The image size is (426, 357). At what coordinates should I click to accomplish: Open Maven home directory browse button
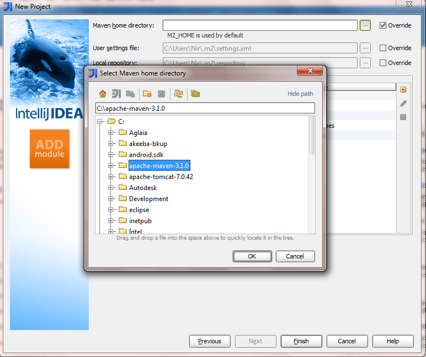[x=365, y=25]
